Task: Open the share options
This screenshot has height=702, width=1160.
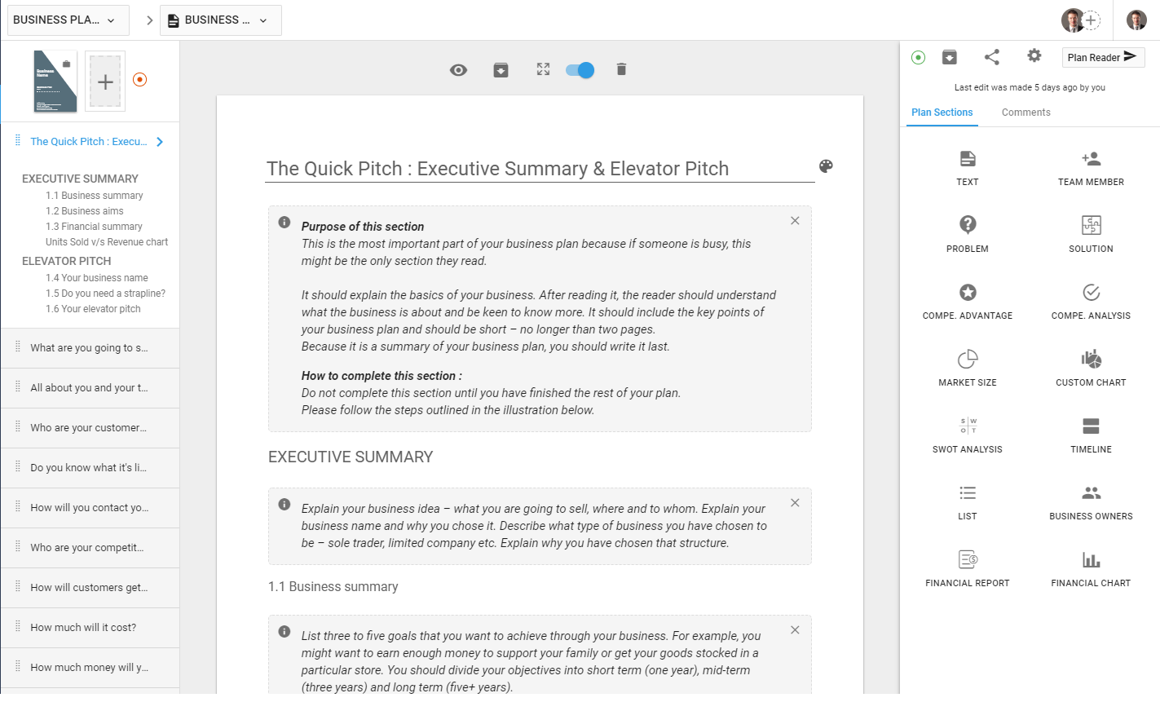Action: coord(991,57)
